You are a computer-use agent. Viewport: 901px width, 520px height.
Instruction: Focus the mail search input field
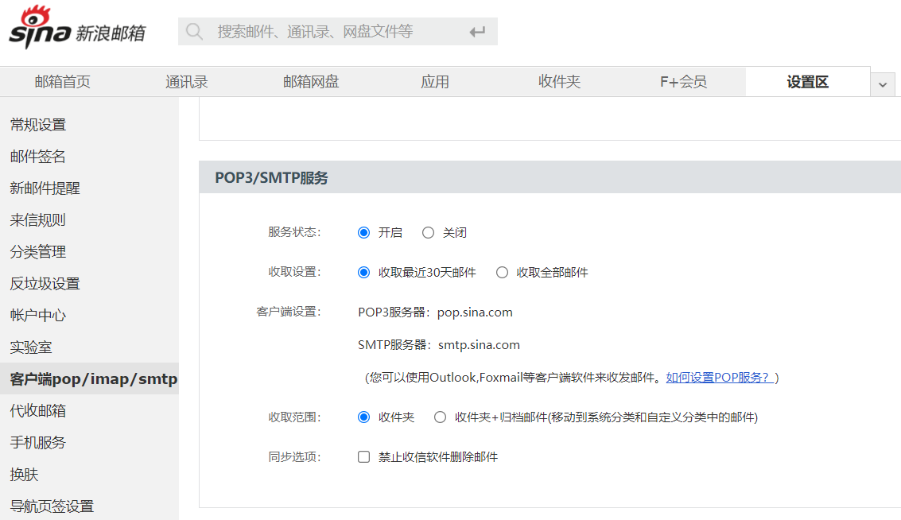(337, 32)
